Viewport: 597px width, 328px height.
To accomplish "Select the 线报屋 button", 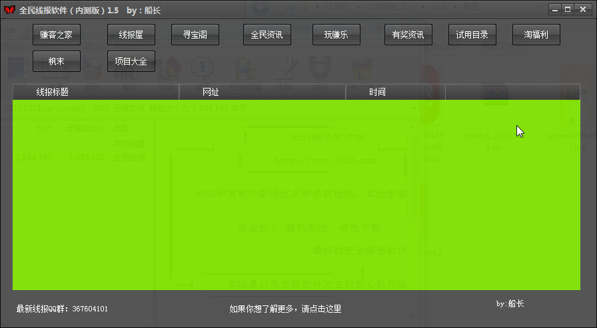I will pos(131,35).
